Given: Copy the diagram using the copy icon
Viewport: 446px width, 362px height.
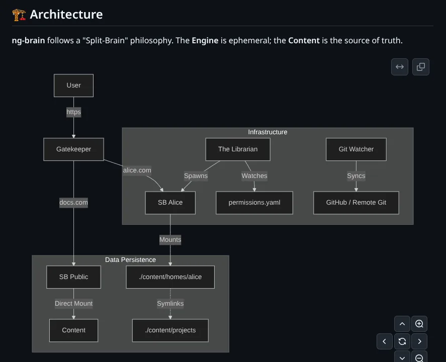Looking at the screenshot, I should pyautogui.click(x=421, y=66).
